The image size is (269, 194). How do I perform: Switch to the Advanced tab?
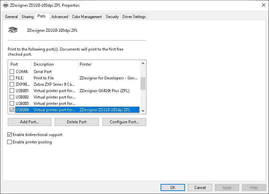60,16
